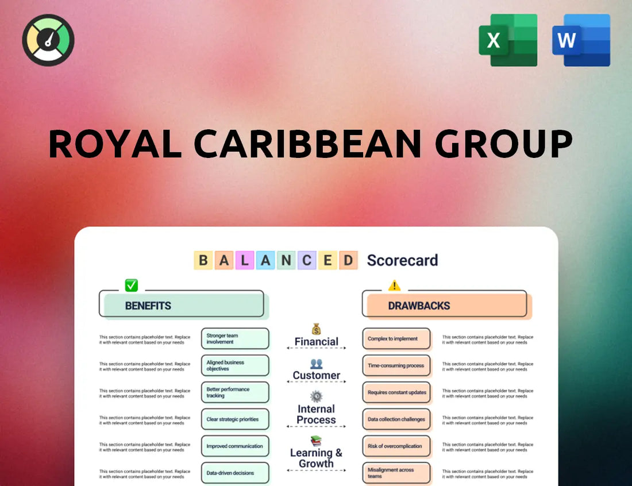The width and height of the screenshot is (632, 486).
Task: Click placeholder text beside 'Stronger team involvement'
Action: pyautogui.click(x=145, y=340)
